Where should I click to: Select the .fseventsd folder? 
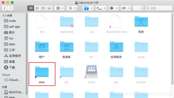coord(67,22)
